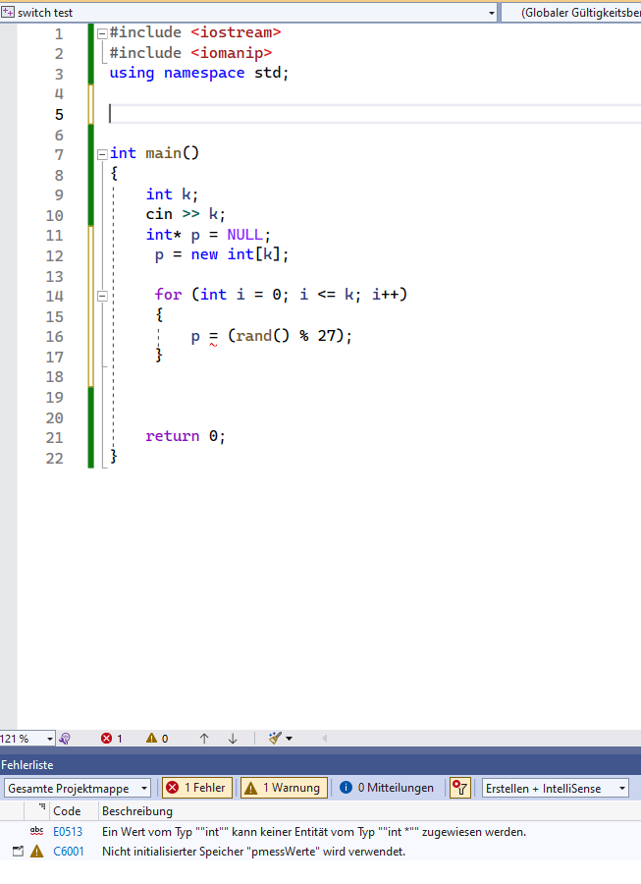Viewport: 641px width, 884px height.
Task: Open the 'Erstellen + IntelliSense' dropdown
Action: click(556, 788)
